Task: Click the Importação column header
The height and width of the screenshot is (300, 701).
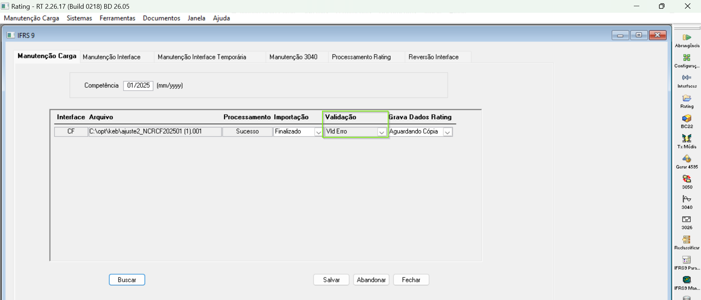Action: point(291,117)
